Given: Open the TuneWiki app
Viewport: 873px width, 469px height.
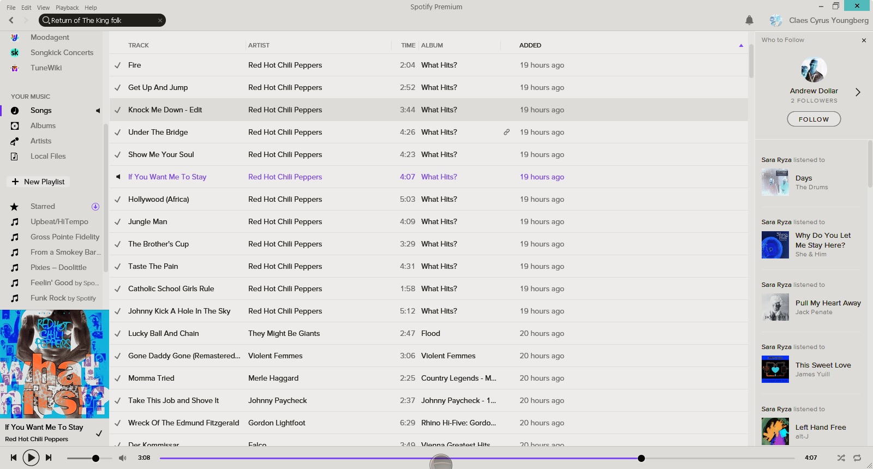Looking at the screenshot, I should click(46, 68).
